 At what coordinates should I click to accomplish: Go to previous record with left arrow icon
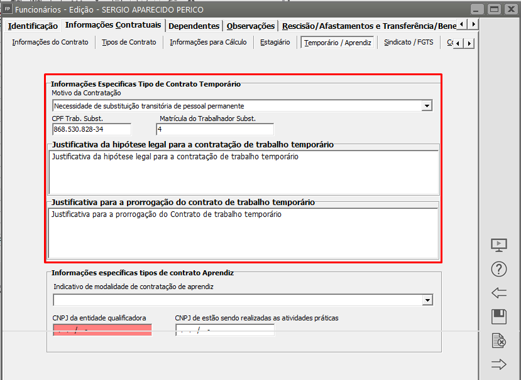coord(498,293)
